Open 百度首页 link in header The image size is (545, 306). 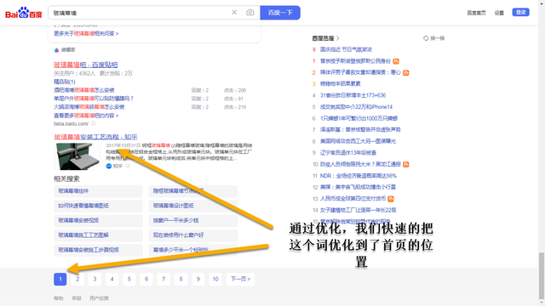(476, 13)
